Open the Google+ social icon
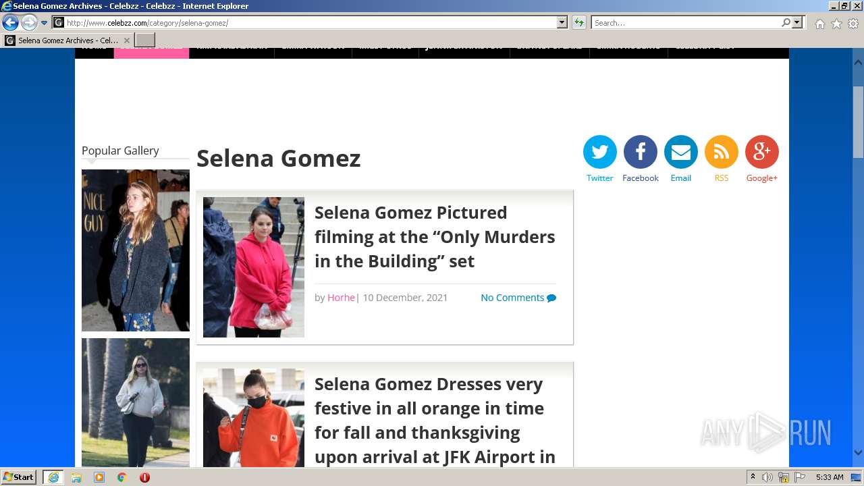The height and width of the screenshot is (486, 864). click(761, 152)
